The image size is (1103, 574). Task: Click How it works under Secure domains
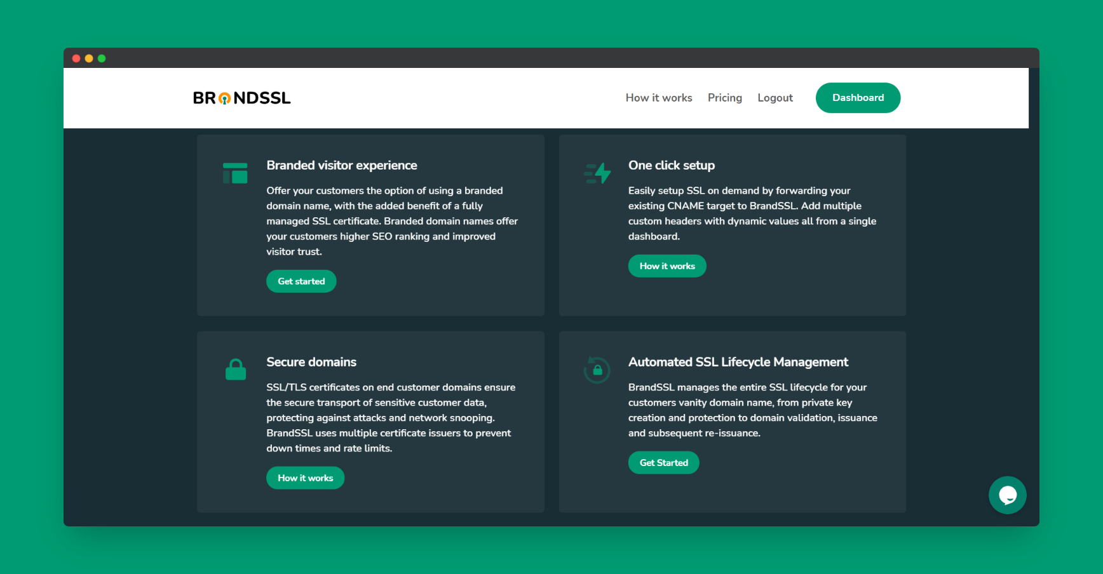click(x=305, y=477)
